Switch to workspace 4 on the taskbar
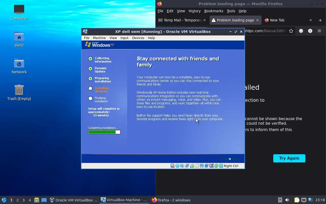The width and height of the screenshot is (326, 204). [30, 200]
